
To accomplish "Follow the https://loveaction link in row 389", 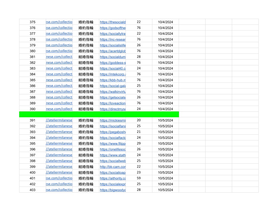I will point(113,103).
